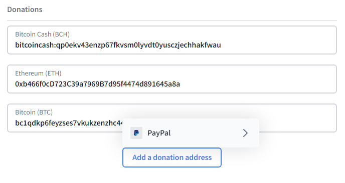345x183 pixels.
Task: Place the cursor at the end of the BCH address
Action: [221, 45]
